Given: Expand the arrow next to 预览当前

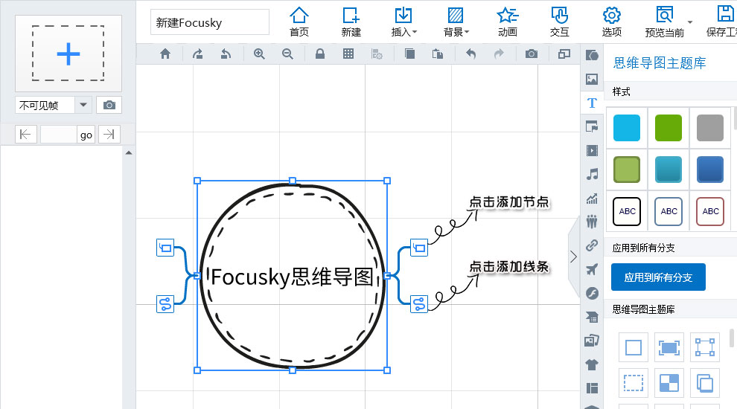Looking at the screenshot, I should click(x=690, y=22).
